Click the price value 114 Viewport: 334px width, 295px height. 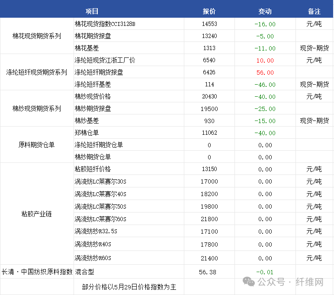(209, 84)
